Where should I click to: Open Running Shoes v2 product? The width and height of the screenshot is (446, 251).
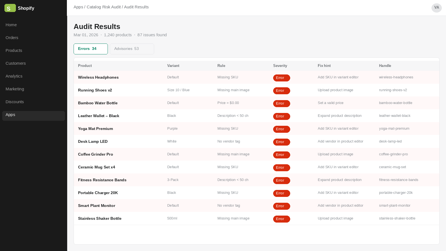tap(95, 90)
